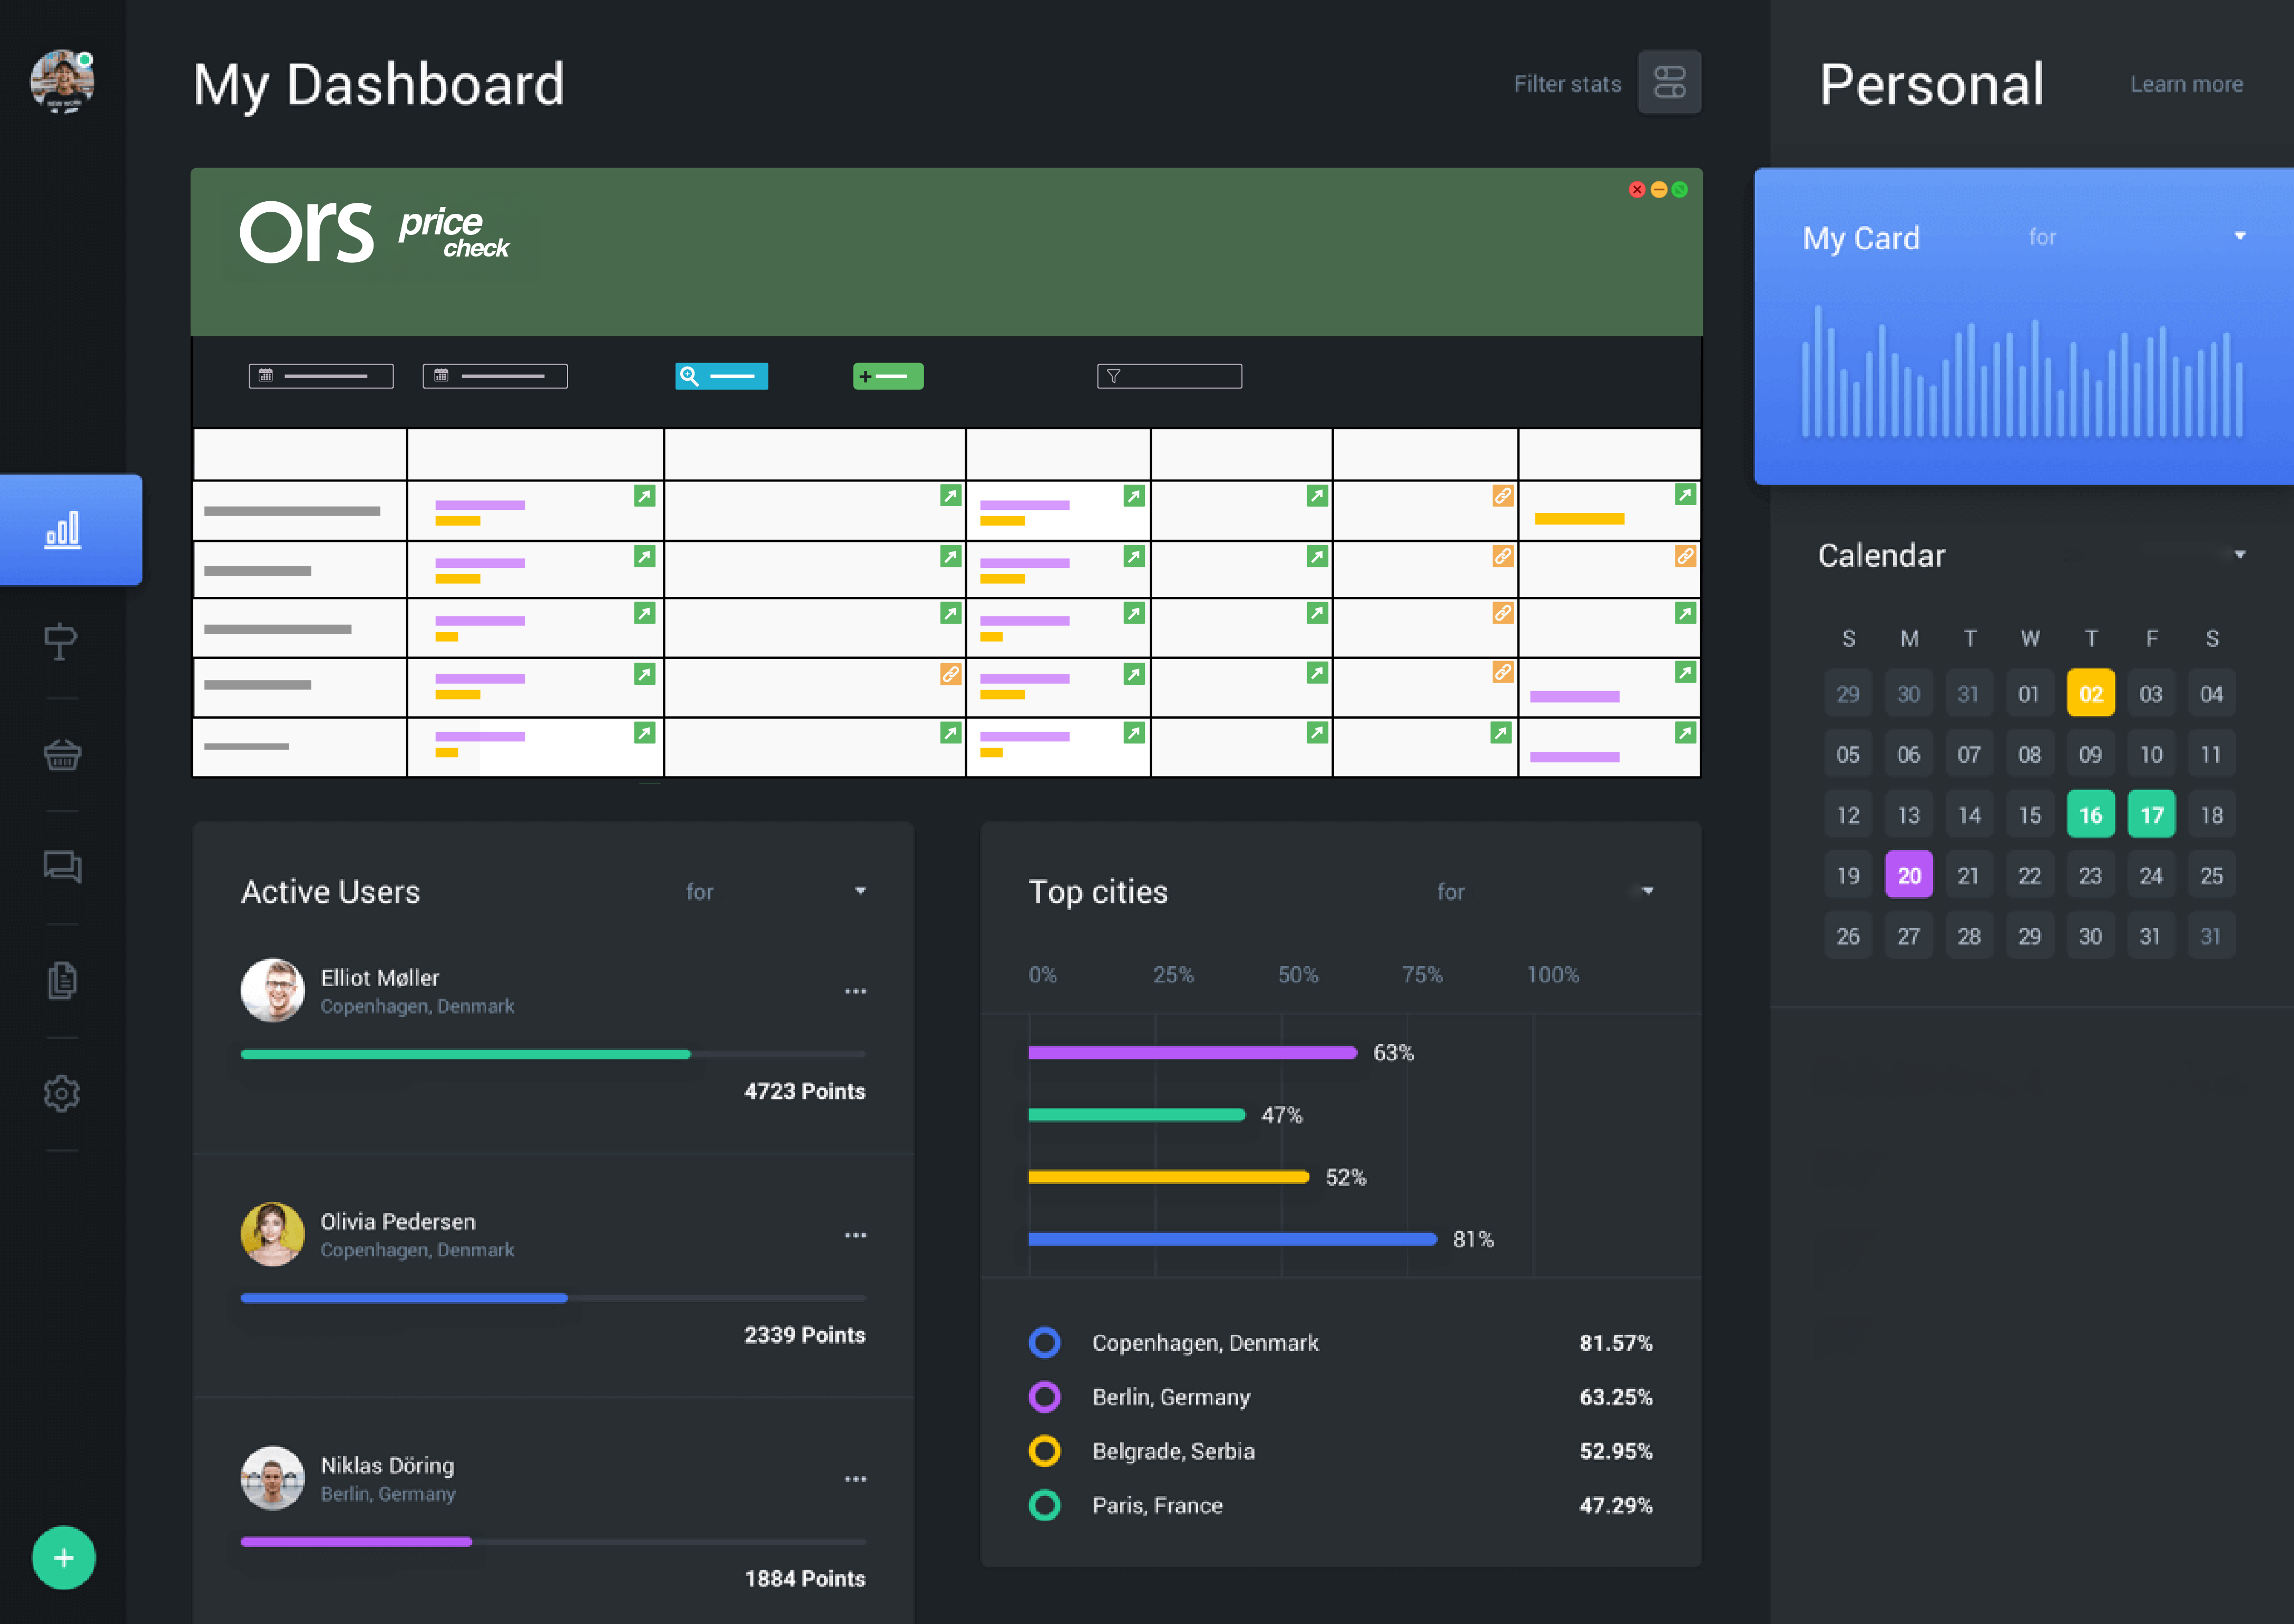Open more options for Olivia Pedersen
Screen dimensions: 2294x1624
[x=855, y=1235]
